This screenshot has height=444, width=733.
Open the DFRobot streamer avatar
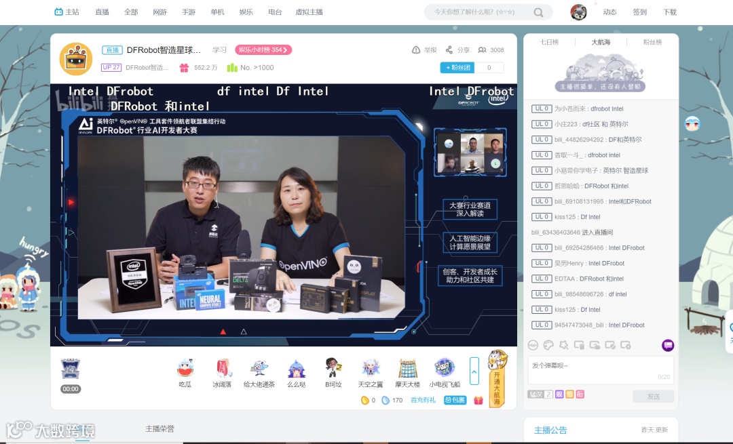coord(76,59)
